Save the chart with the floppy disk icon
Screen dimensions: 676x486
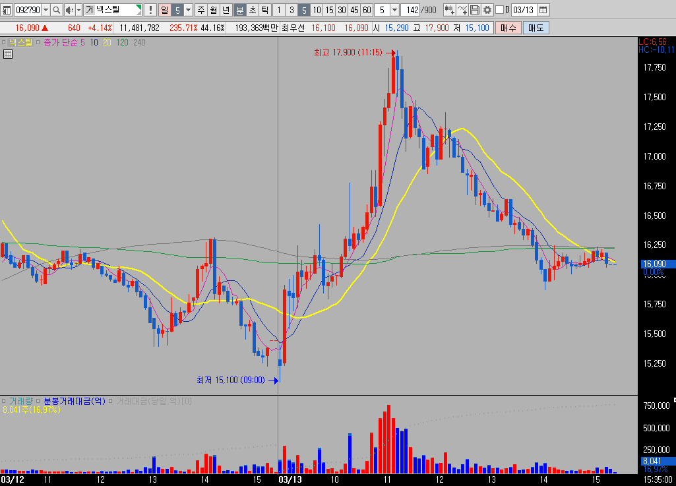pyautogui.click(x=475, y=9)
